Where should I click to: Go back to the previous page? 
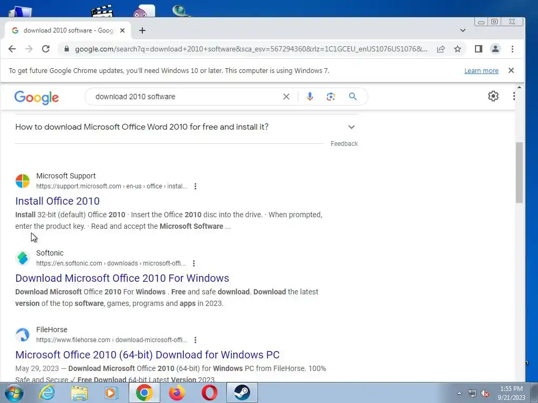click(x=12, y=49)
